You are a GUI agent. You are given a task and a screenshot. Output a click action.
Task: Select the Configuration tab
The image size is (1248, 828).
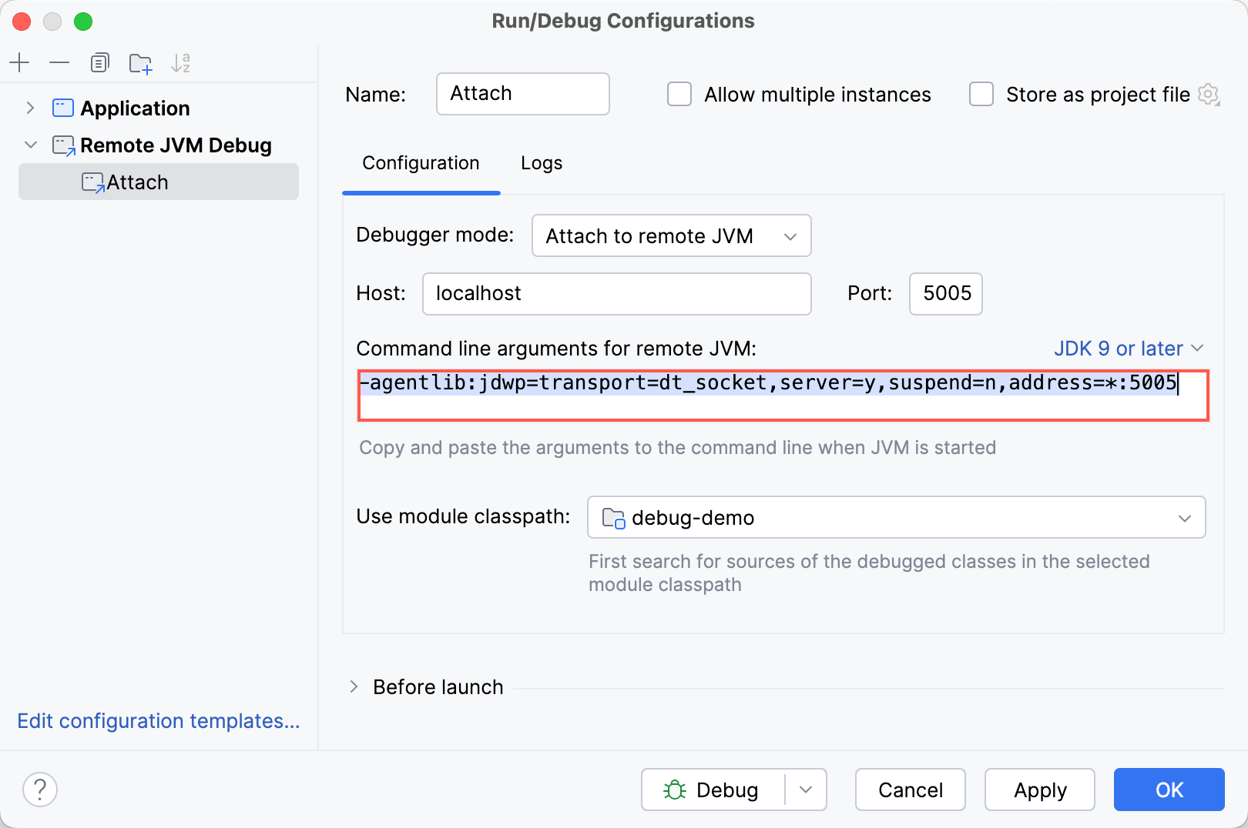point(420,163)
